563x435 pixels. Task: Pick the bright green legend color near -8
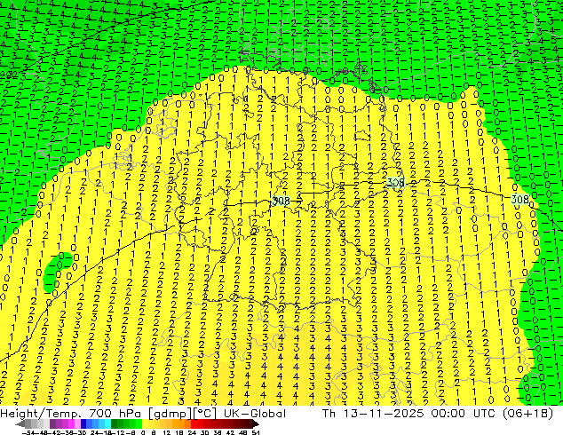tap(139, 423)
